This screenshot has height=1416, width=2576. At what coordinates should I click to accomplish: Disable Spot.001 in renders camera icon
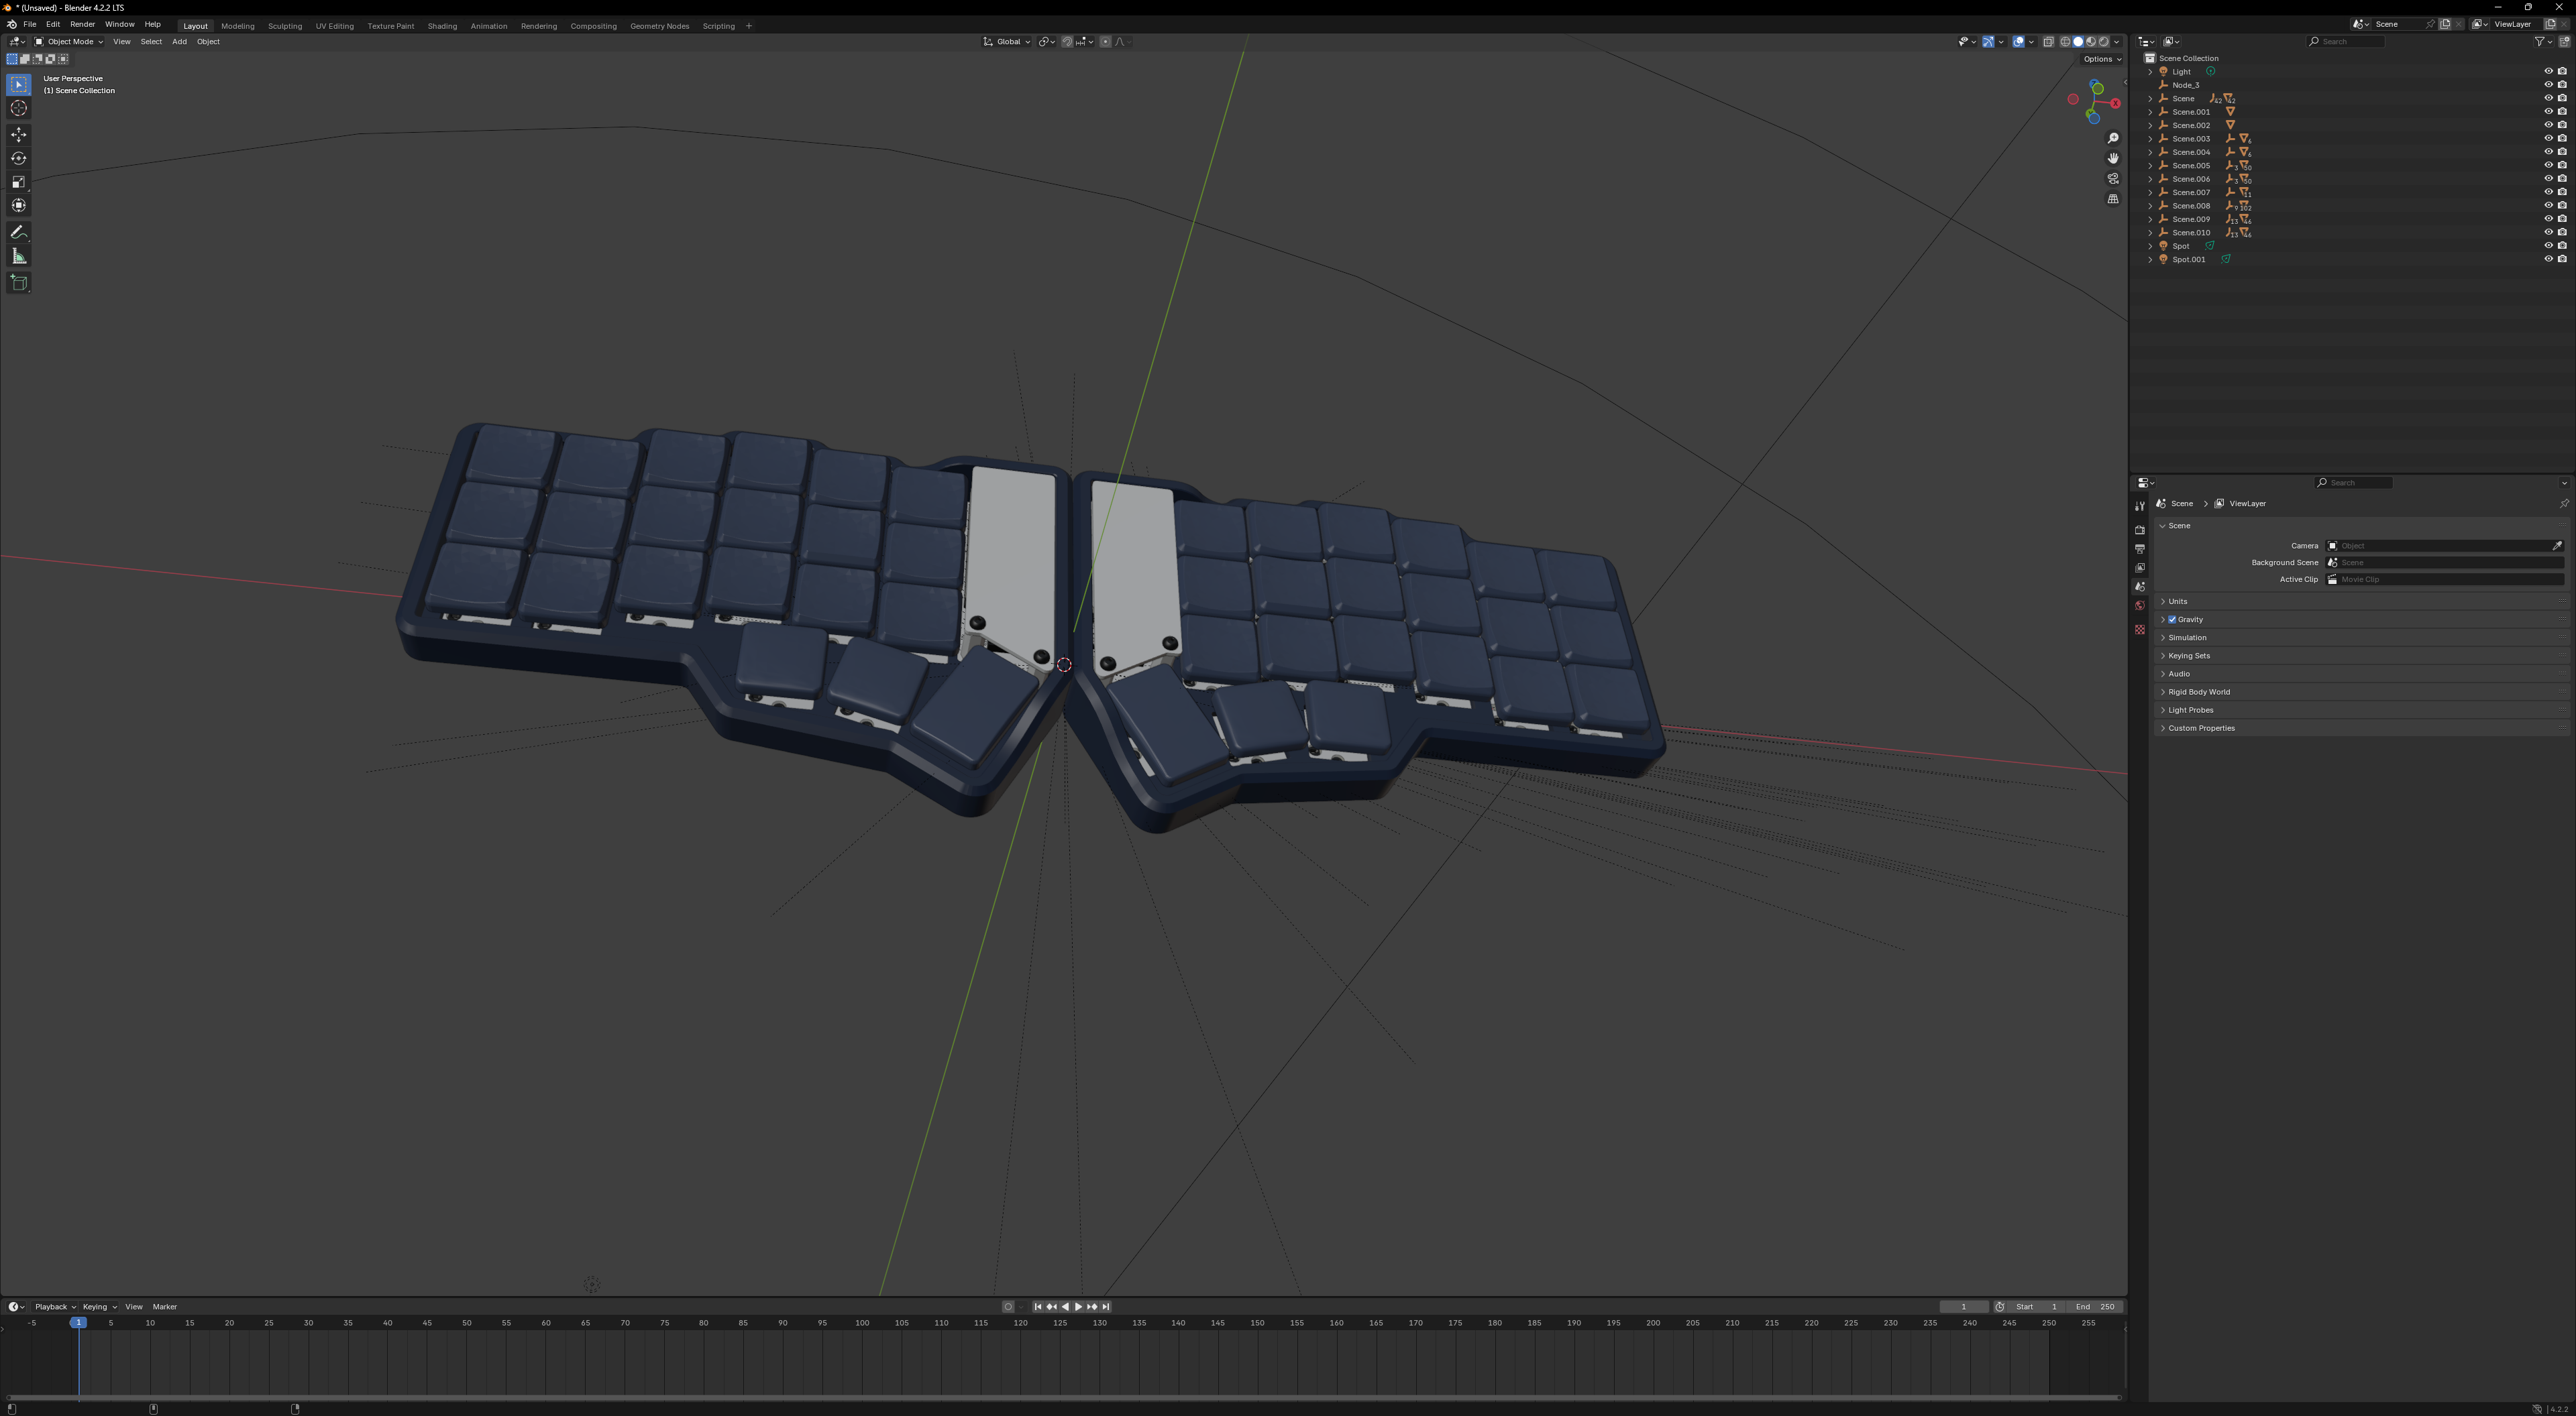[2563, 259]
